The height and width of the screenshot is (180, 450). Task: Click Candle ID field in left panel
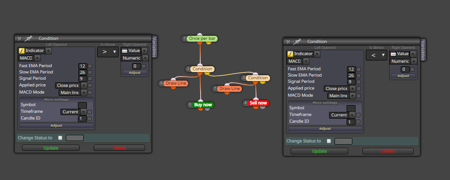pyautogui.click(x=82, y=119)
